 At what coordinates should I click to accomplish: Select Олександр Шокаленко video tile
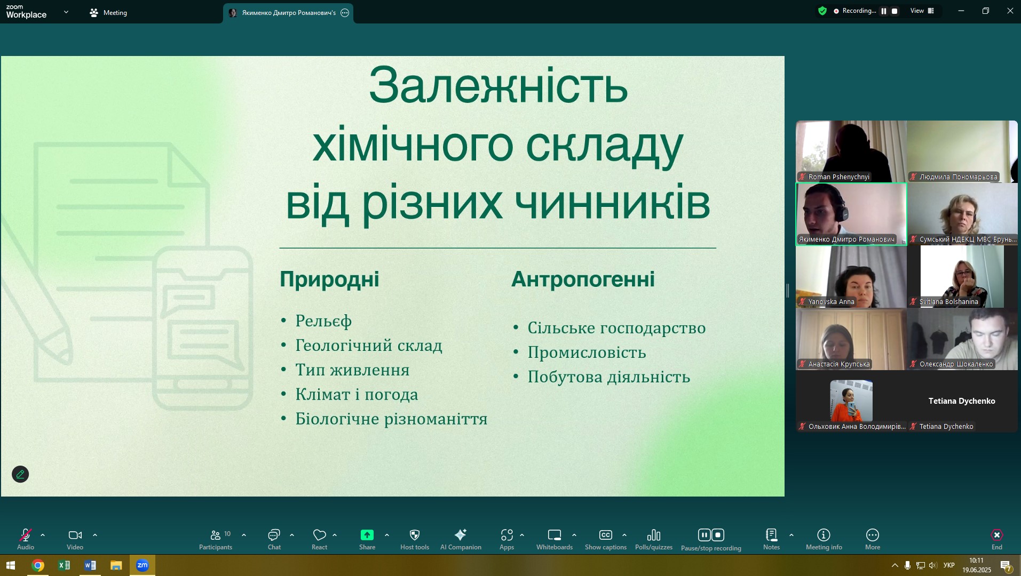coord(962,339)
